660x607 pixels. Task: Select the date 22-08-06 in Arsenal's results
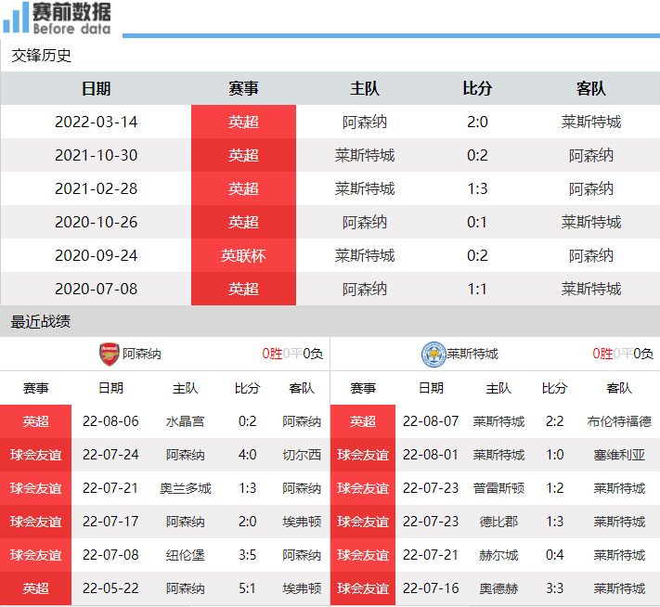click(x=110, y=421)
